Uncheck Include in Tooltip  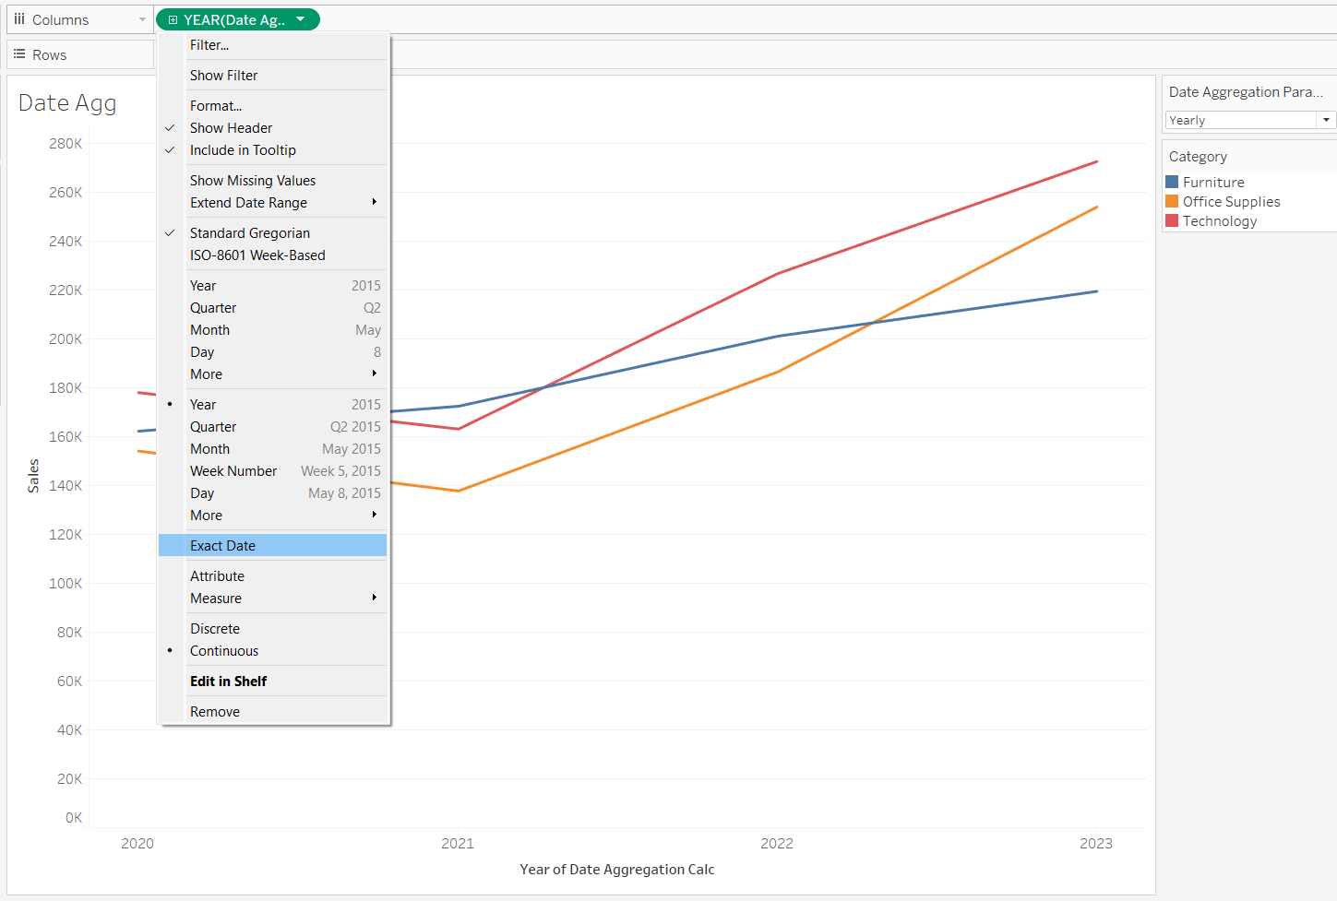click(243, 150)
